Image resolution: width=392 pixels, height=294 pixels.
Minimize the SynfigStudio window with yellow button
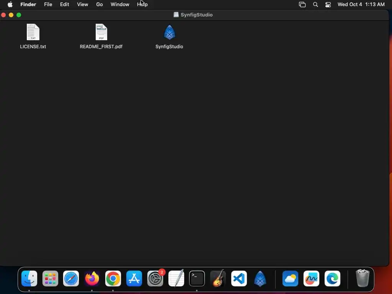click(x=11, y=15)
